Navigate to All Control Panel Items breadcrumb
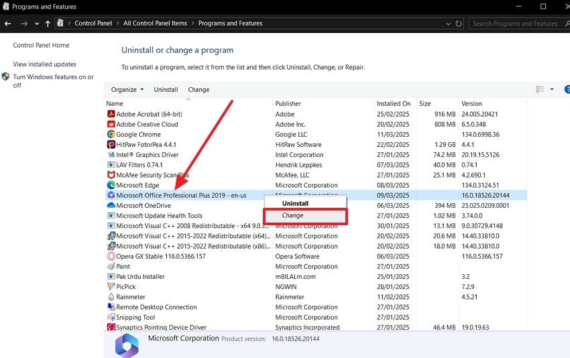The height and width of the screenshot is (358, 570). click(x=155, y=23)
